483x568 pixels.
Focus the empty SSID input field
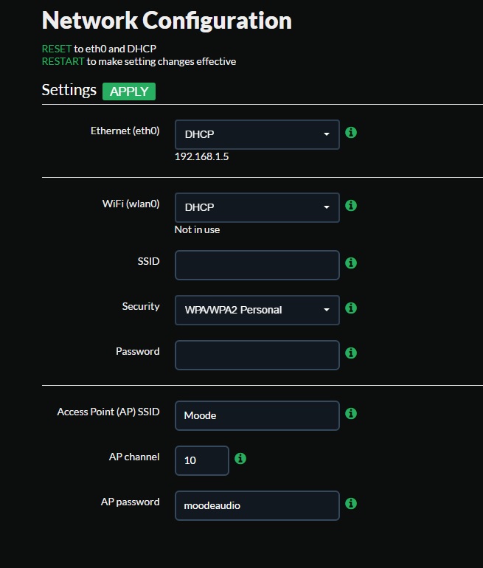[x=257, y=265]
